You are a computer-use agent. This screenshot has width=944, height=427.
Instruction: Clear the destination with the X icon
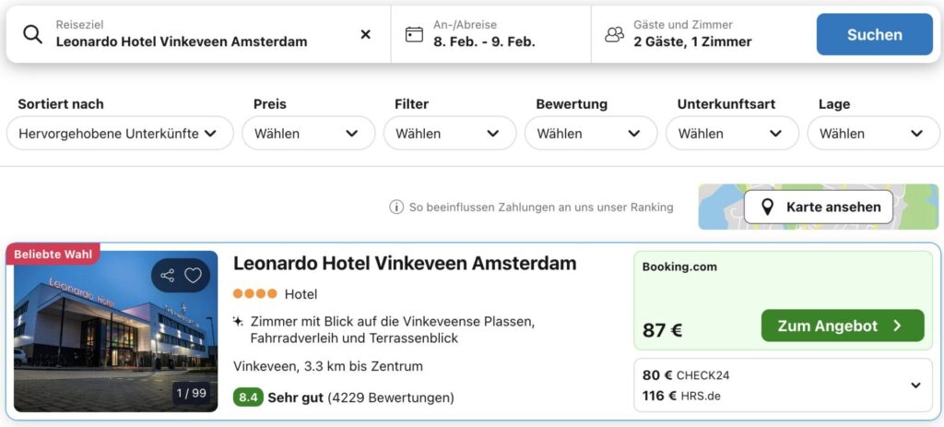[365, 34]
